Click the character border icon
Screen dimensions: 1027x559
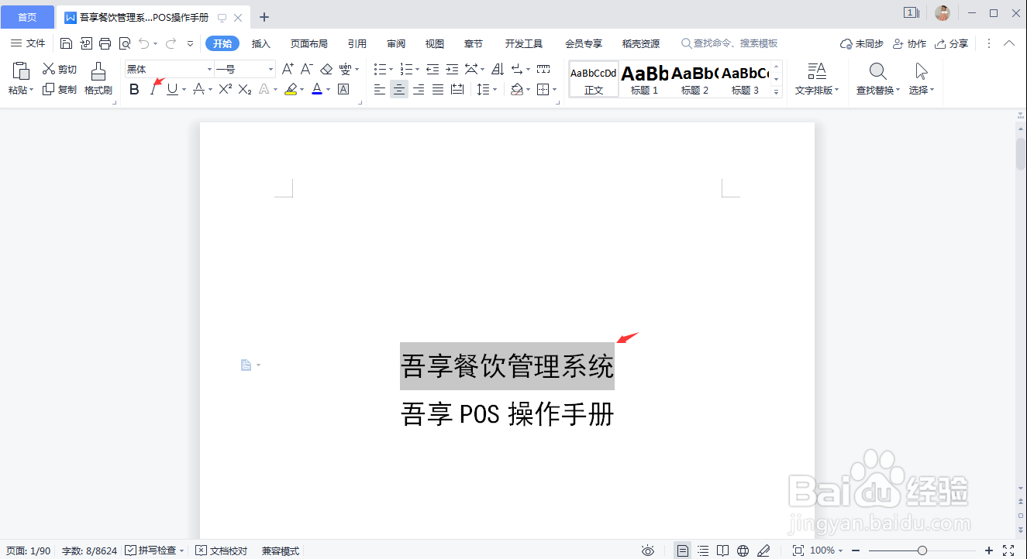coord(343,90)
